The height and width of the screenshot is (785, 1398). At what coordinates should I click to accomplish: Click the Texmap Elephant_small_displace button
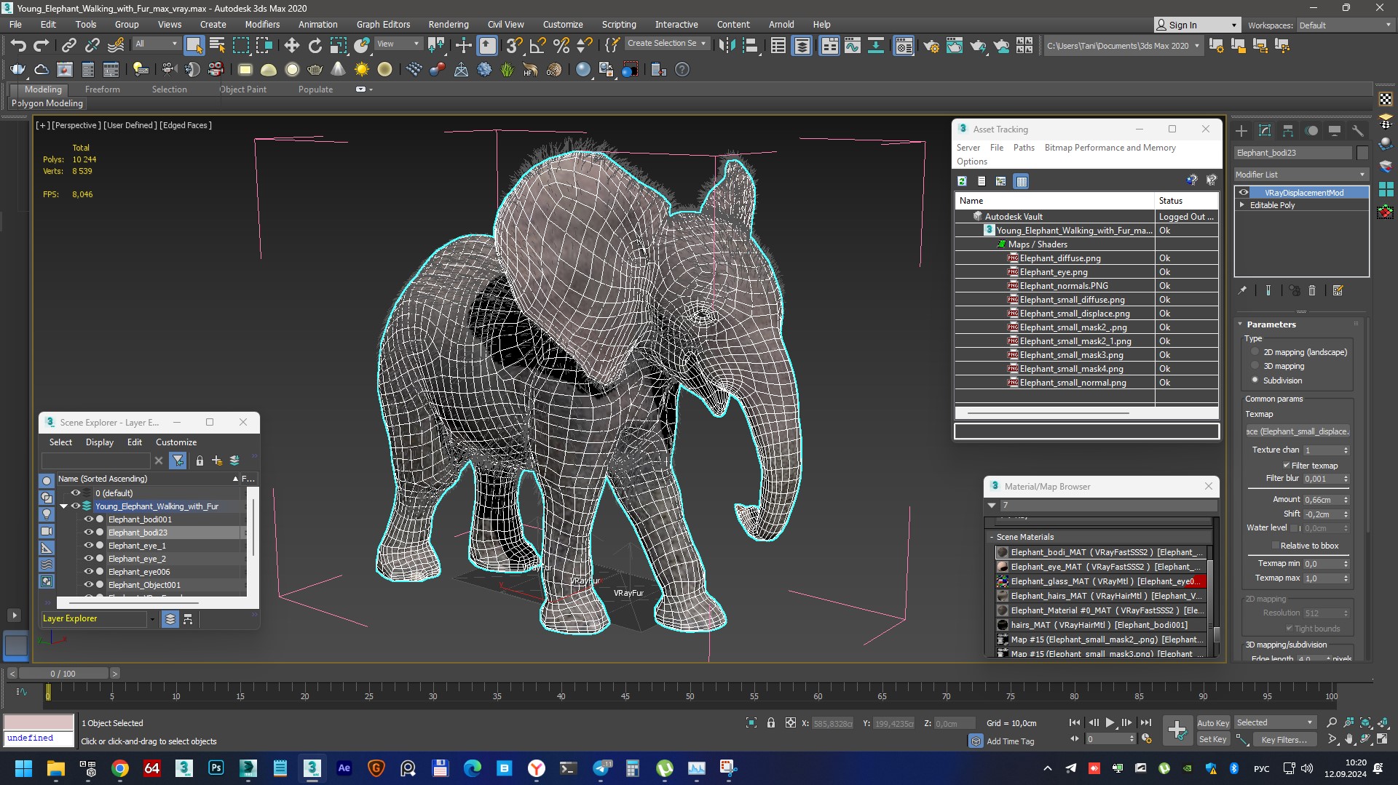pyautogui.click(x=1298, y=431)
